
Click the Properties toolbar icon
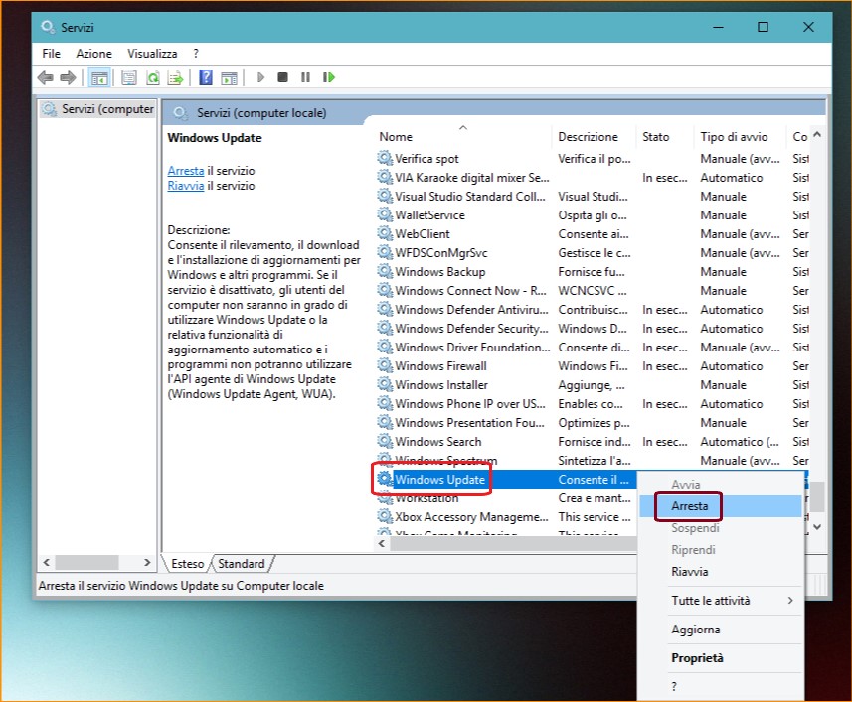129,78
